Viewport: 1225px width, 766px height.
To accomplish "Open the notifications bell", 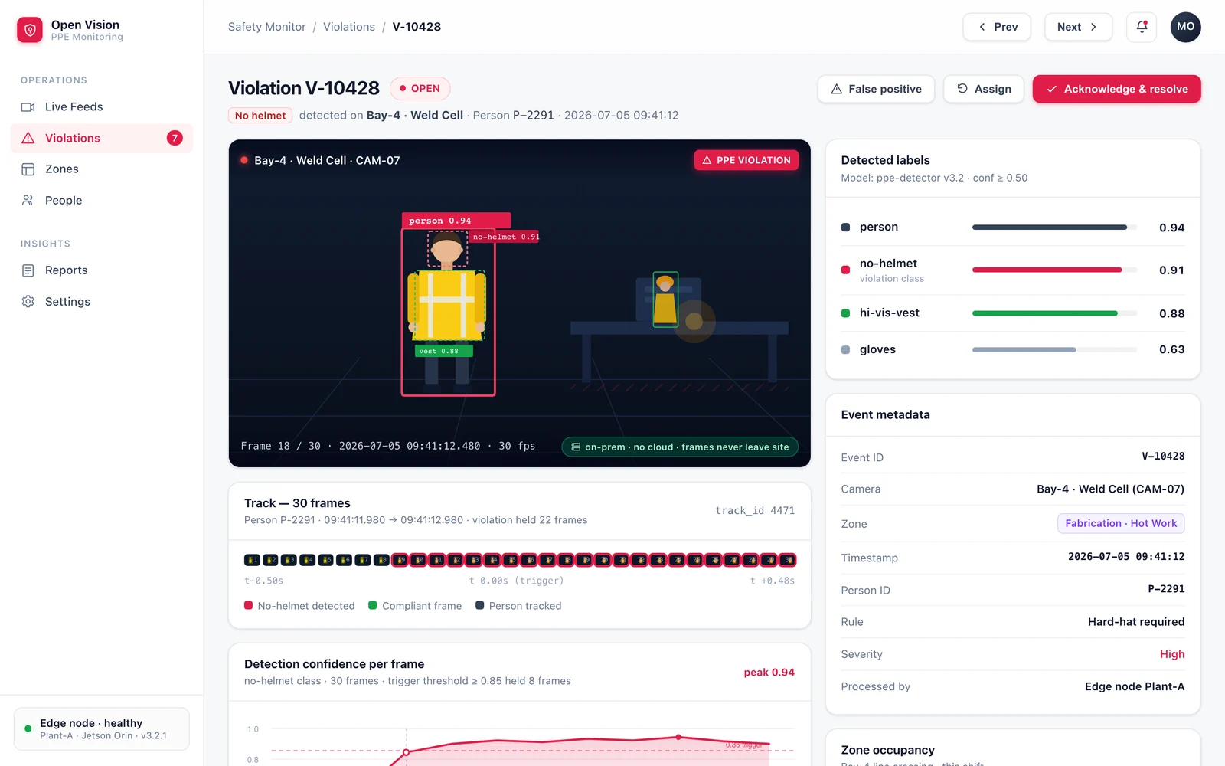I will pyautogui.click(x=1142, y=27).
